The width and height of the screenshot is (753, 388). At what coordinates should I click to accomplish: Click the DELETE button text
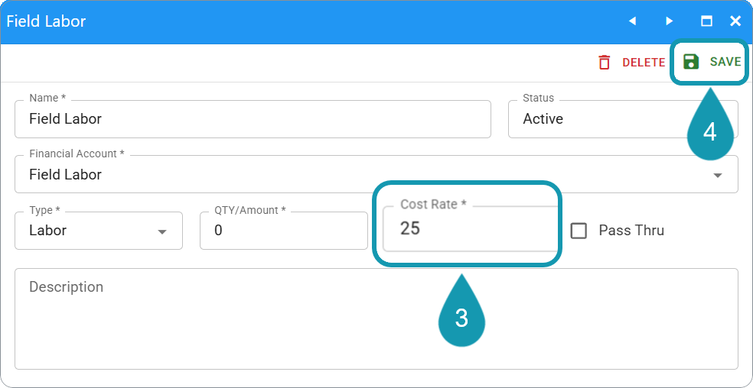(644, 63)
